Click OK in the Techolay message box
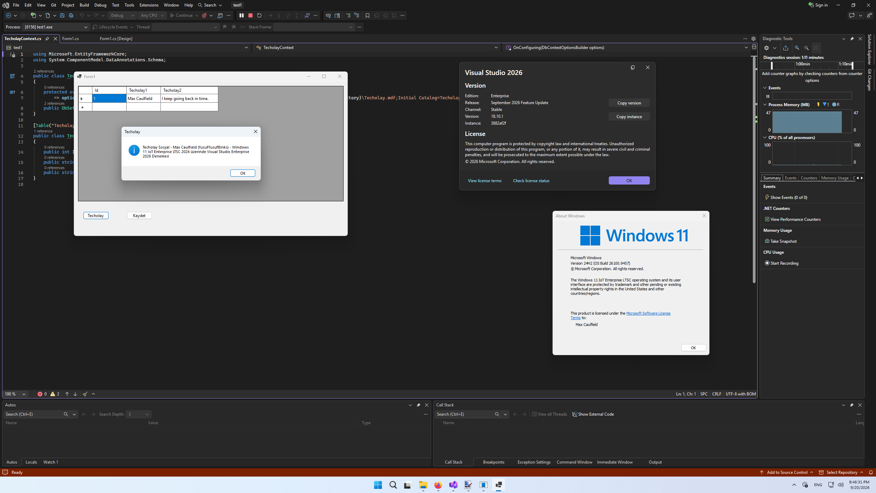876x493 pixels. coord(243,173)
